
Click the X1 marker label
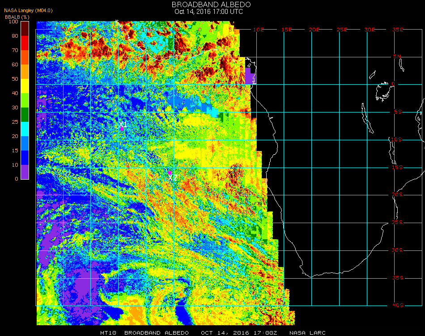(123, 125)
